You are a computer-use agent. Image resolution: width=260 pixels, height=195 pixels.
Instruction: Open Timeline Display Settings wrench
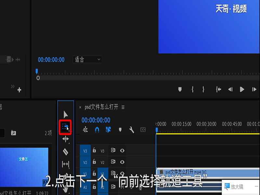(132, 129)
